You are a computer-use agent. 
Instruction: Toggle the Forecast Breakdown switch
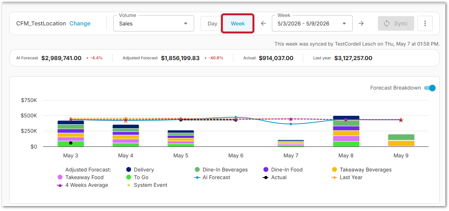430,88
